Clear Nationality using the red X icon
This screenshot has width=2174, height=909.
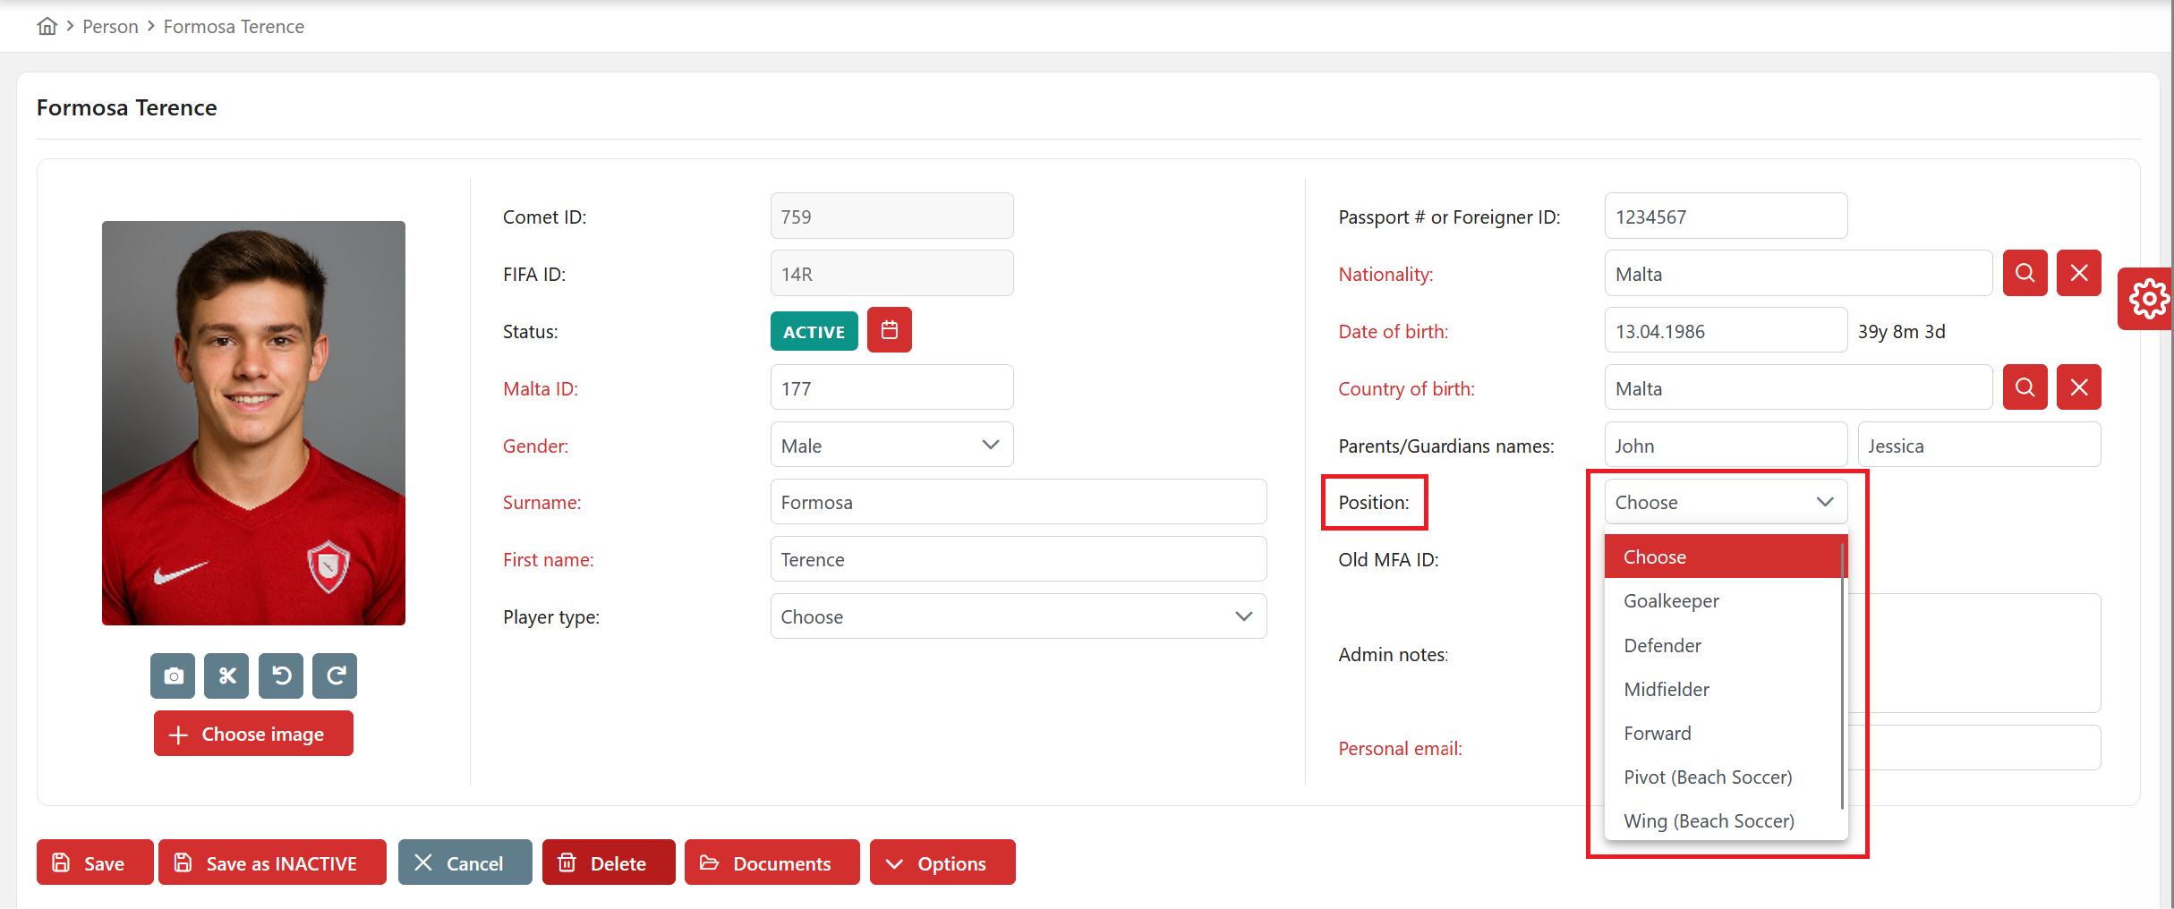pos(2078,273)
